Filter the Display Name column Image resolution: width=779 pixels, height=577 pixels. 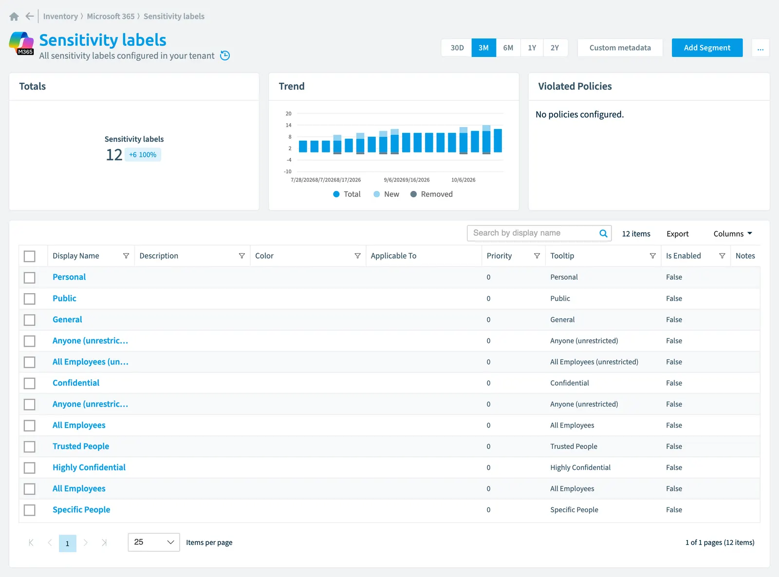pos(126,256)
